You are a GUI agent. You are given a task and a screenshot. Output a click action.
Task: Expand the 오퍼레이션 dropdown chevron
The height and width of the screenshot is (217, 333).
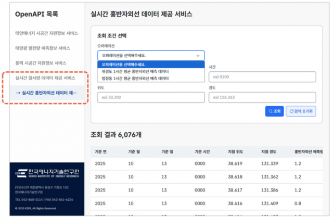197,55
